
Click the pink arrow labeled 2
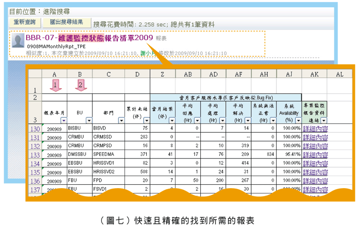80,86
